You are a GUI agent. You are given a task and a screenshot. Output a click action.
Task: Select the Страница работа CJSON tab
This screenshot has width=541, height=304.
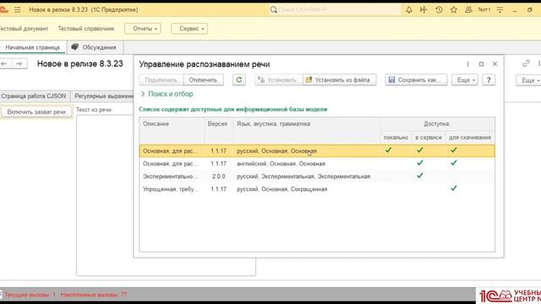coord(34,96)
